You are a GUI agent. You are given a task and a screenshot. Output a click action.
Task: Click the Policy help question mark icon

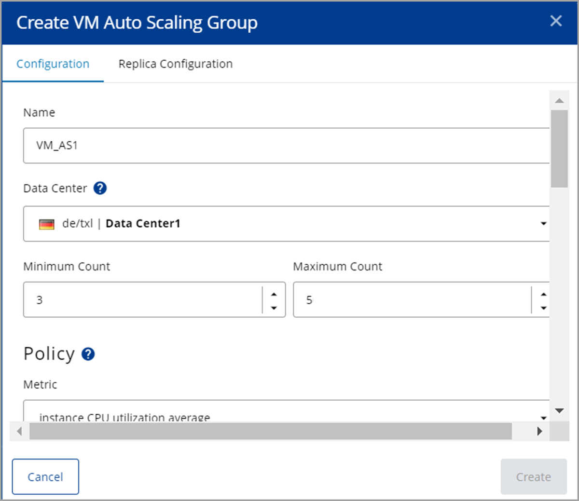(88, 354)
